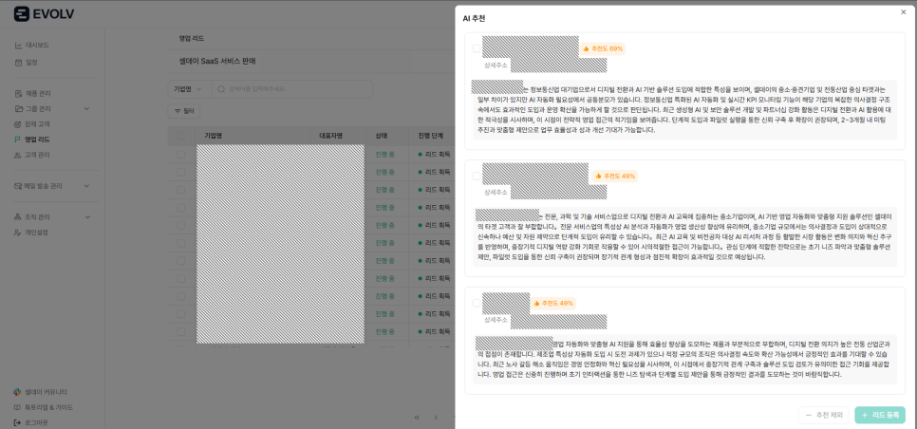Click the 진행 단계 column header
This screenshot has height=429, width=917.
pyautogui.click(x=430, y=136)
